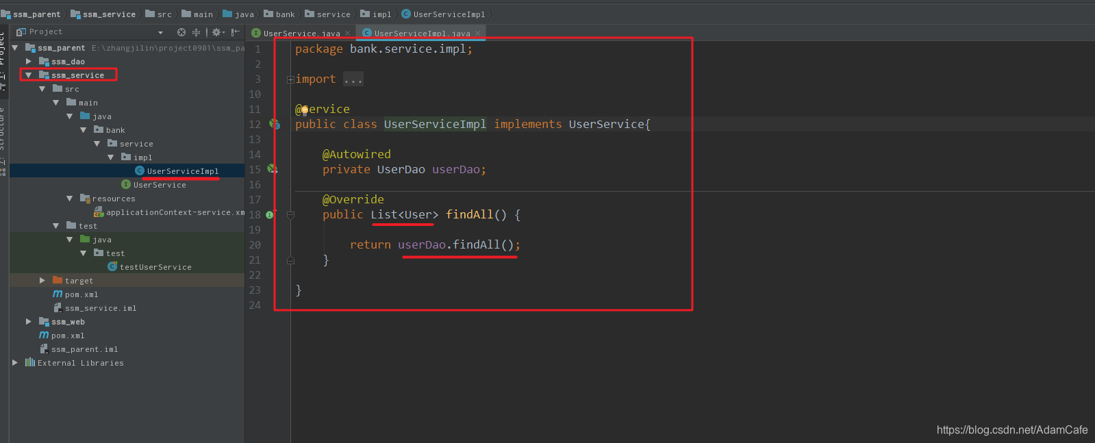Collapse the bank package arrow
Viewport: 1095px width, 443px height.
click(84, 130)
